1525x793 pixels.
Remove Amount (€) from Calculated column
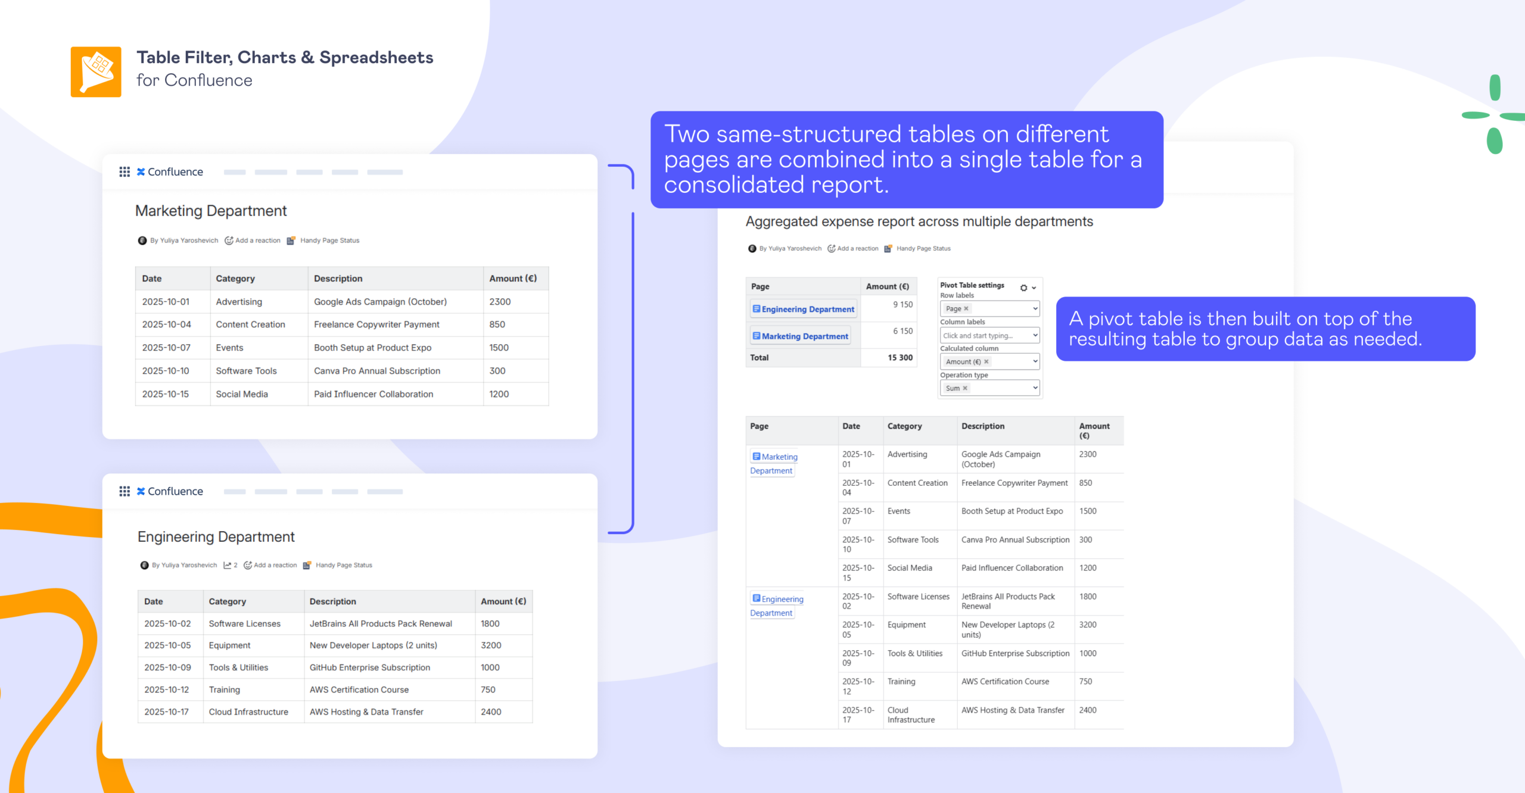(x=986, y=361)
